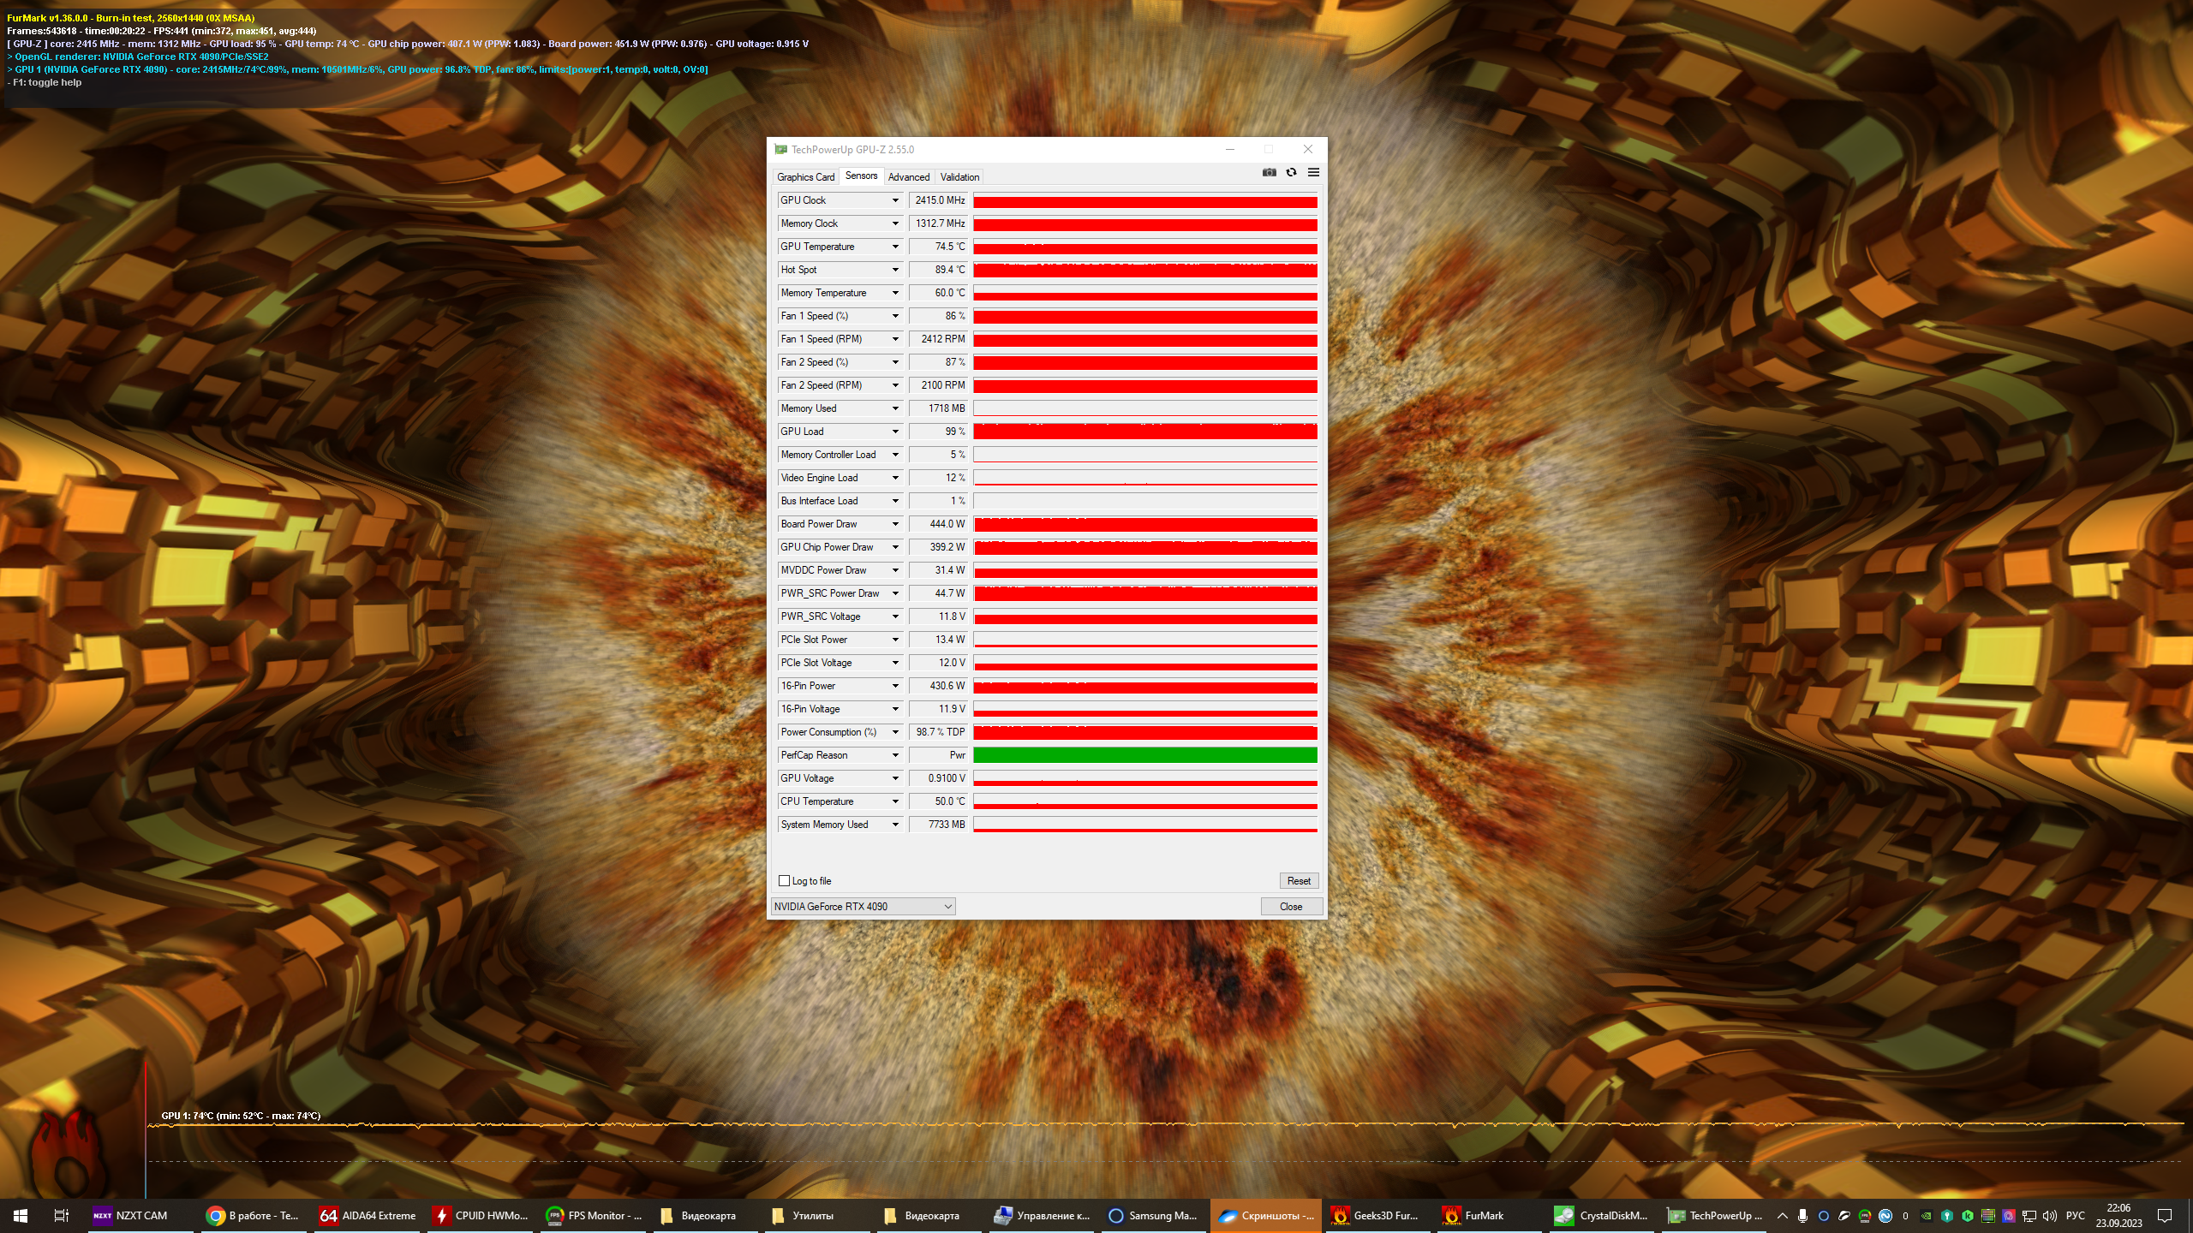Click the Reset button

click(x=1298, y=881)
